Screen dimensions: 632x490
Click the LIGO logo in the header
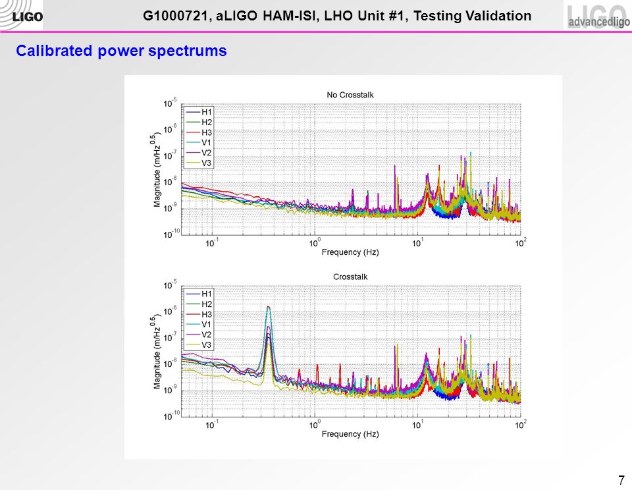(21, 15)
